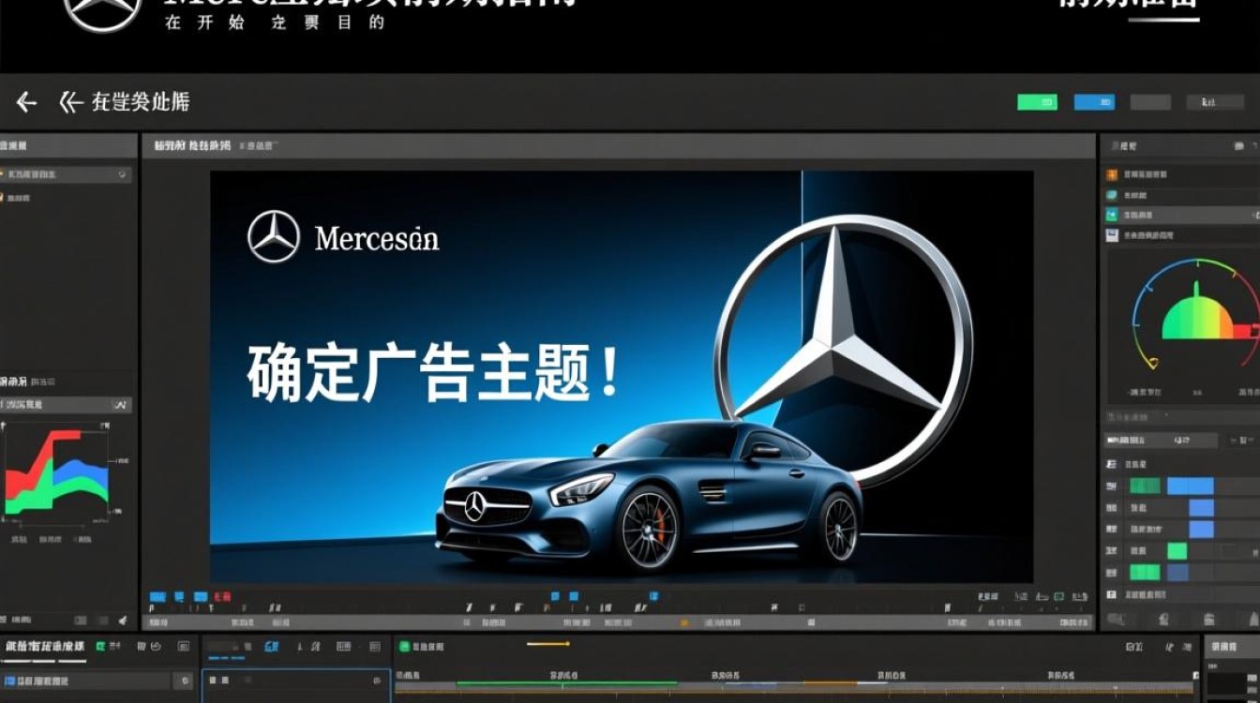Screen dimensions: 1260x703
Task: Click the green track icon at the timeline header
Action: coord(405,647)
